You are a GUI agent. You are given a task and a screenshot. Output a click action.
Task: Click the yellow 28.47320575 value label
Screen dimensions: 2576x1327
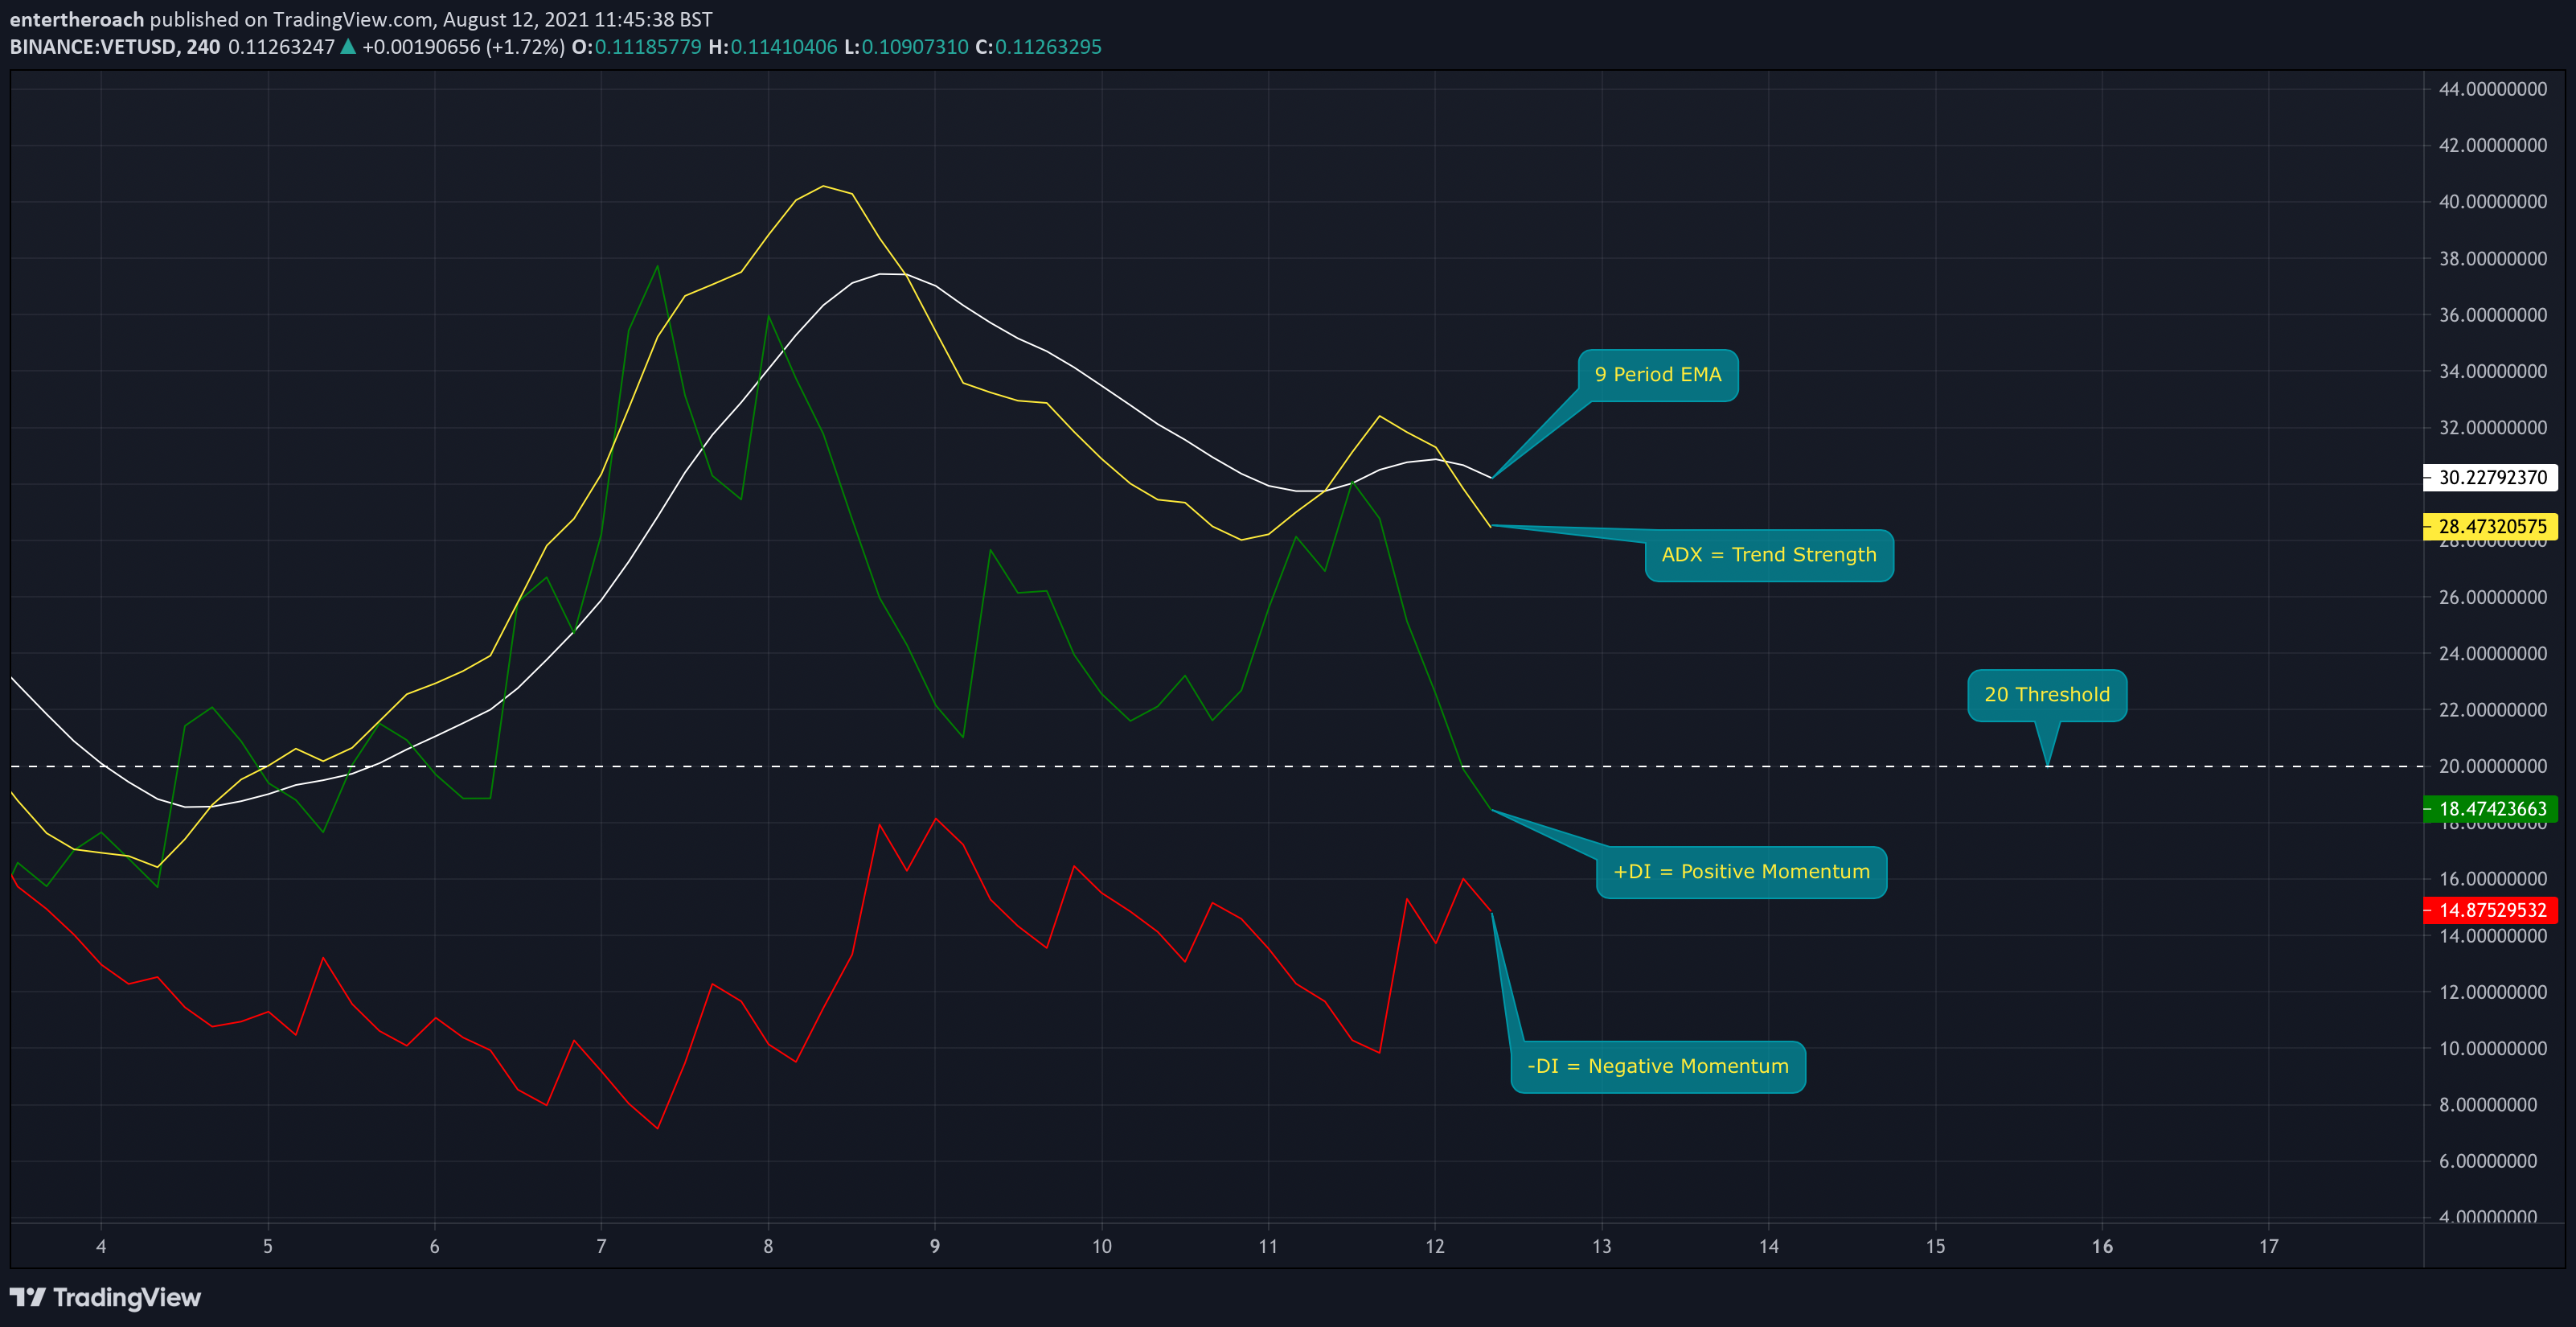tap(2491, 526)
